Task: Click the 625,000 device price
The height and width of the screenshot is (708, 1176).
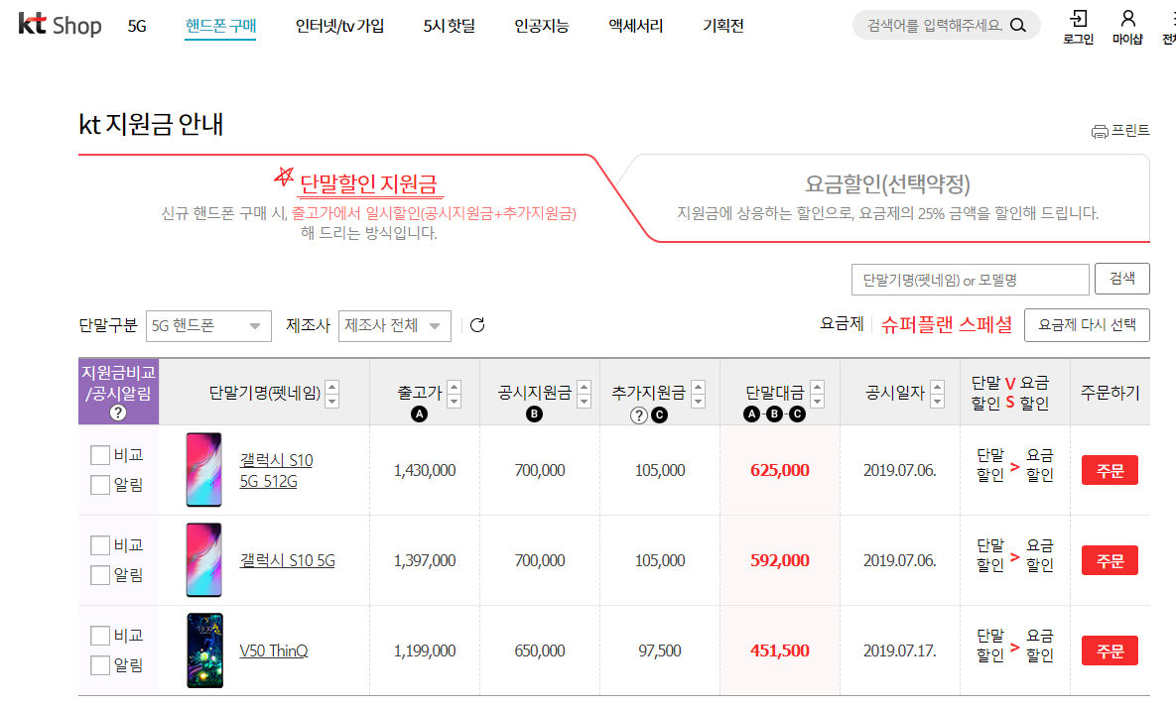Action: click(780, 470)
